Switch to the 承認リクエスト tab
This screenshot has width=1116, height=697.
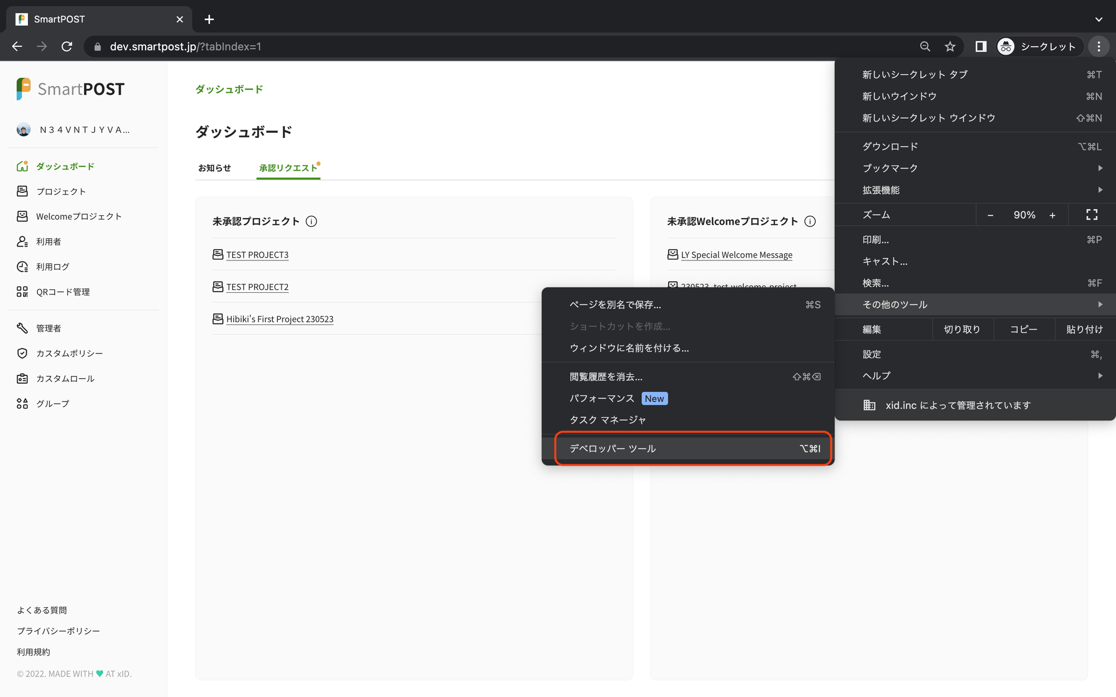point(288,168)
